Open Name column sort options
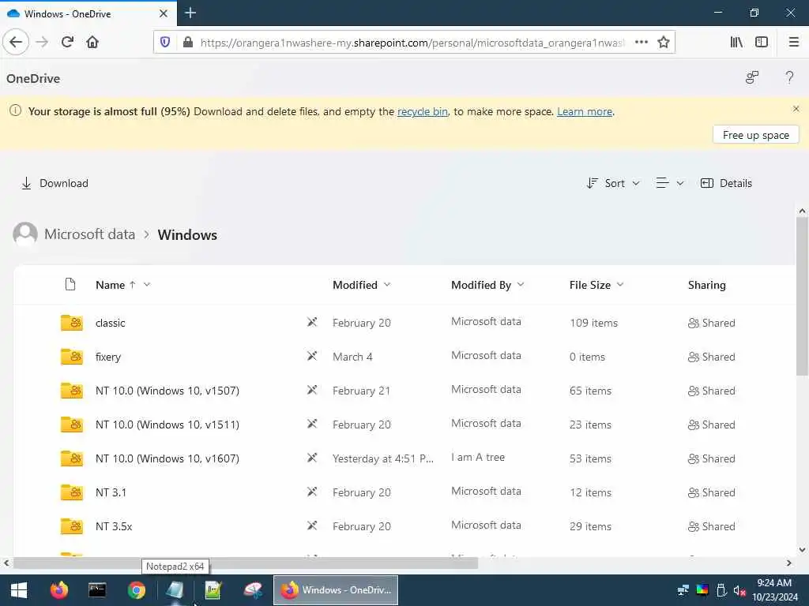Image resolution: width=809 pixels, height=606 pixels. [147, 284]
